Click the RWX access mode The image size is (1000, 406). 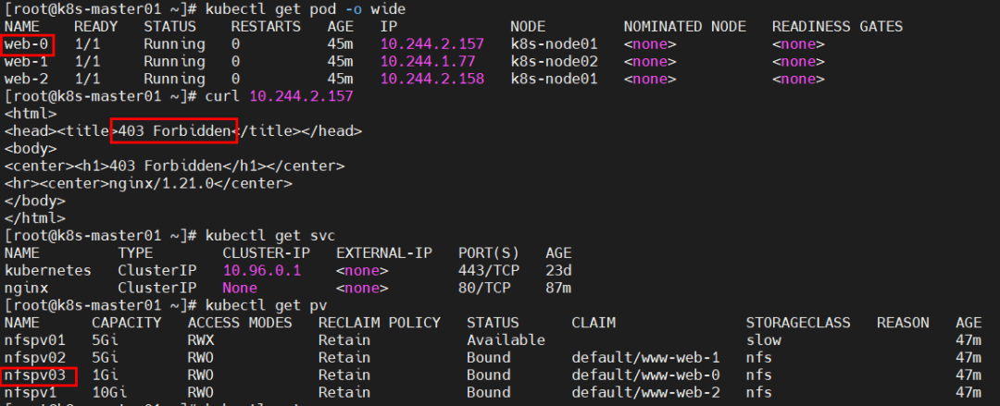coord(201,339)
